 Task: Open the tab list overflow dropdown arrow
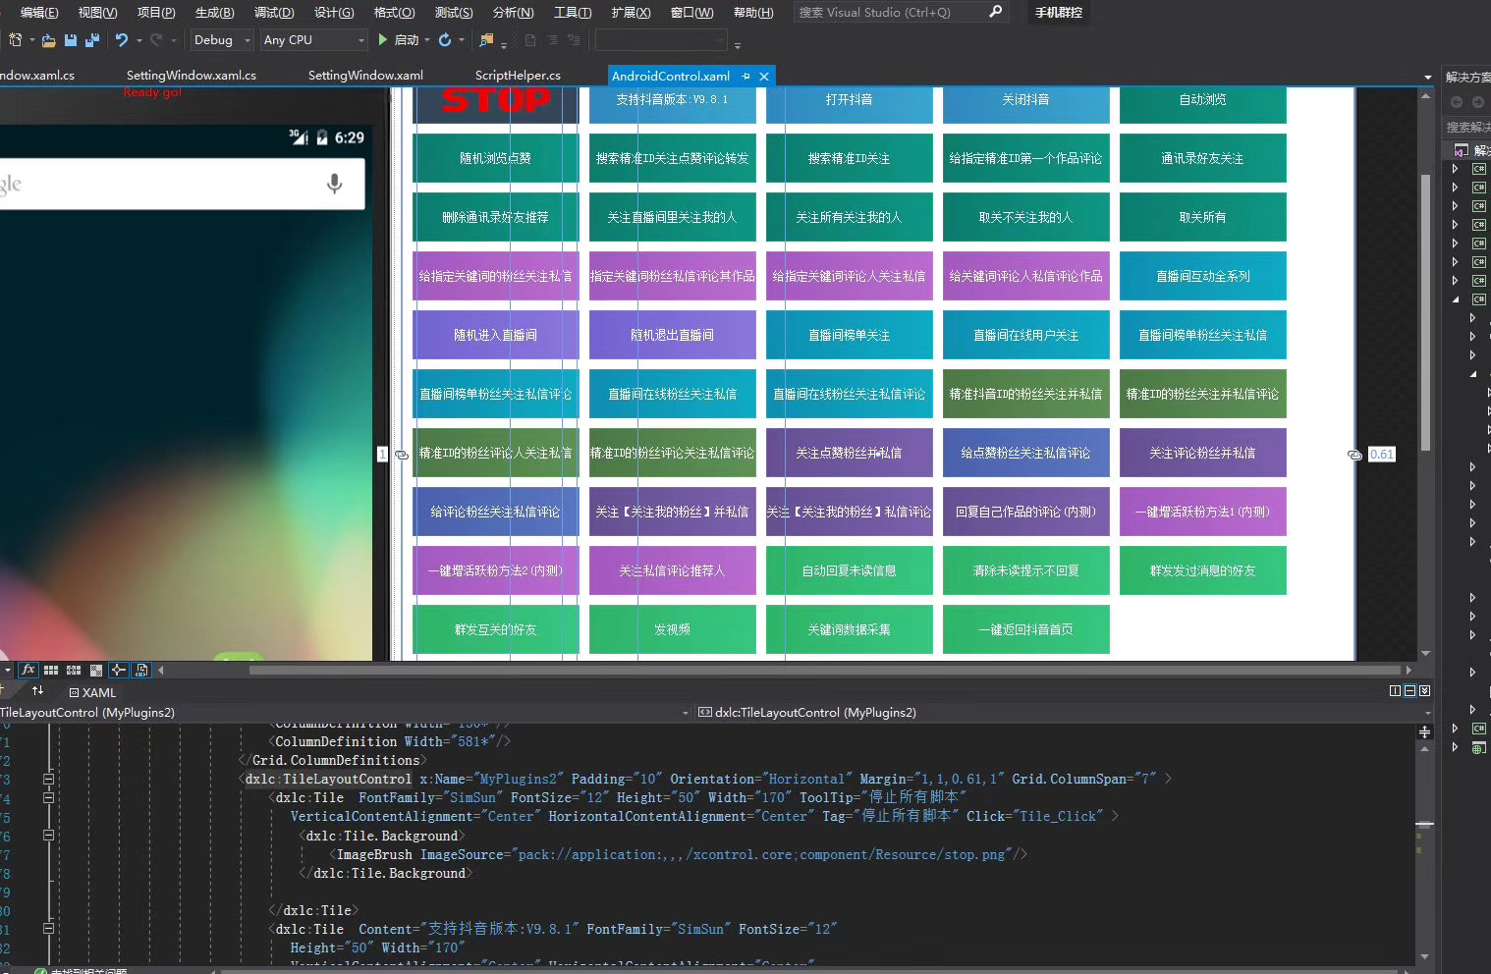click(x=1427, y=77)
